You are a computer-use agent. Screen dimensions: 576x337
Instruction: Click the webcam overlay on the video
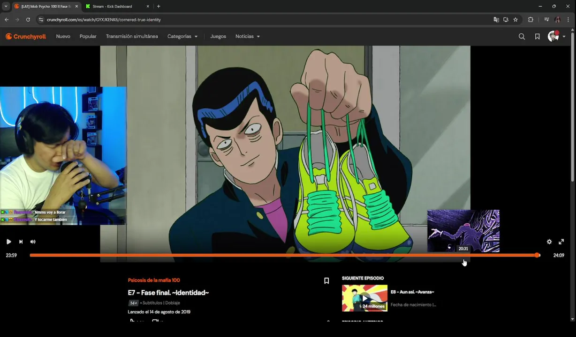coord(63,155)
